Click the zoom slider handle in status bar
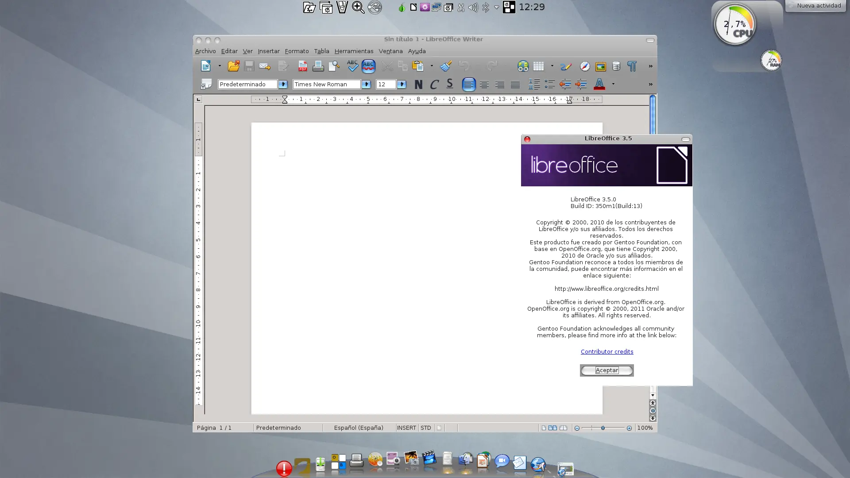This screenshot has width=850, height=478. (603, 428)
